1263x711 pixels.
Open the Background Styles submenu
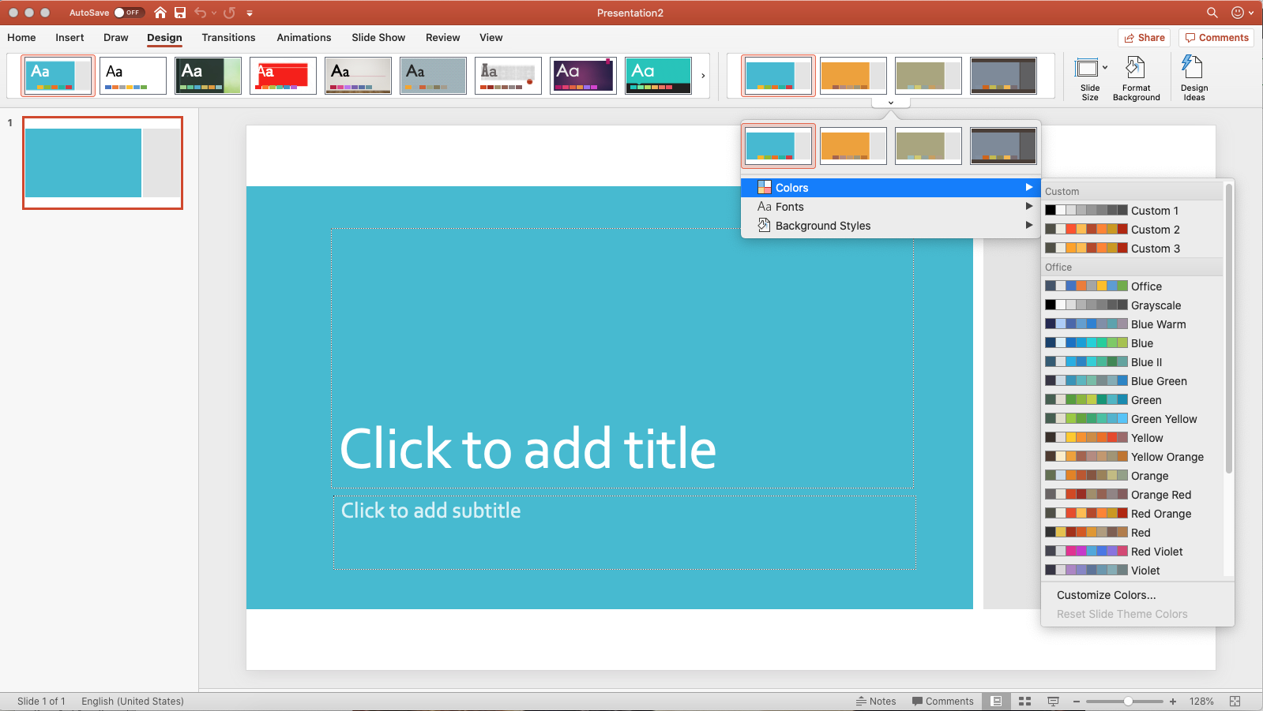(891, 226)
